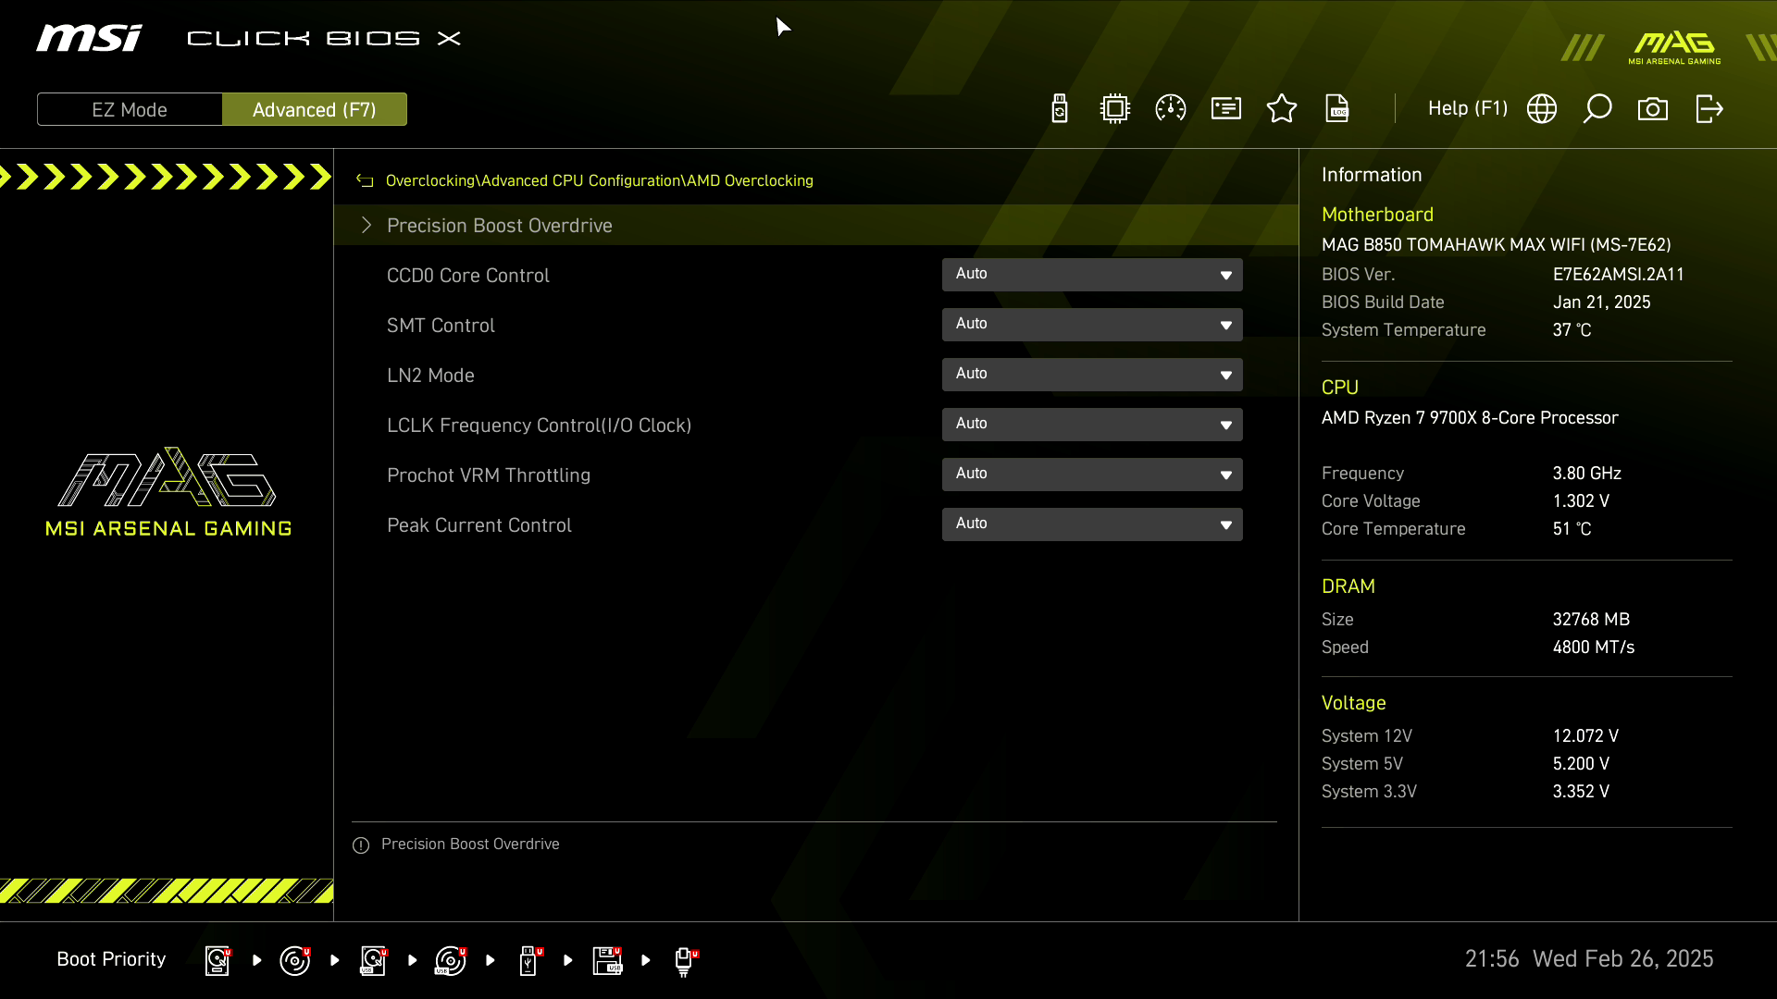
Task: Click the exit door icon
Action: [x=1709, y=109]
